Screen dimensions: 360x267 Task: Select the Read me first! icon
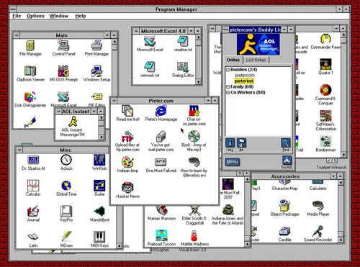coord(127,113)
